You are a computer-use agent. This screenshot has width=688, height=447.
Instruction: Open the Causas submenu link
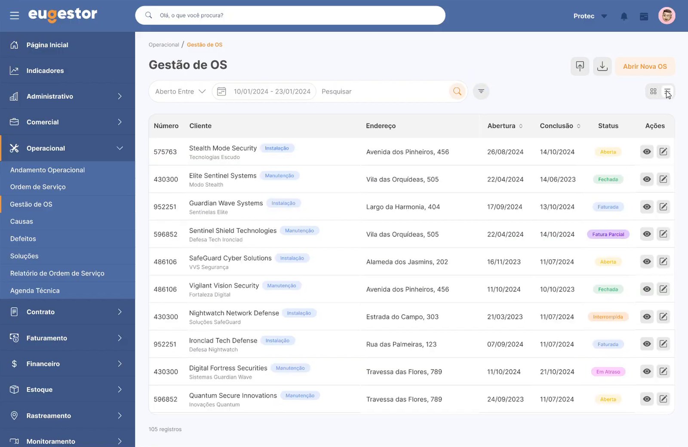click(68, 221)
